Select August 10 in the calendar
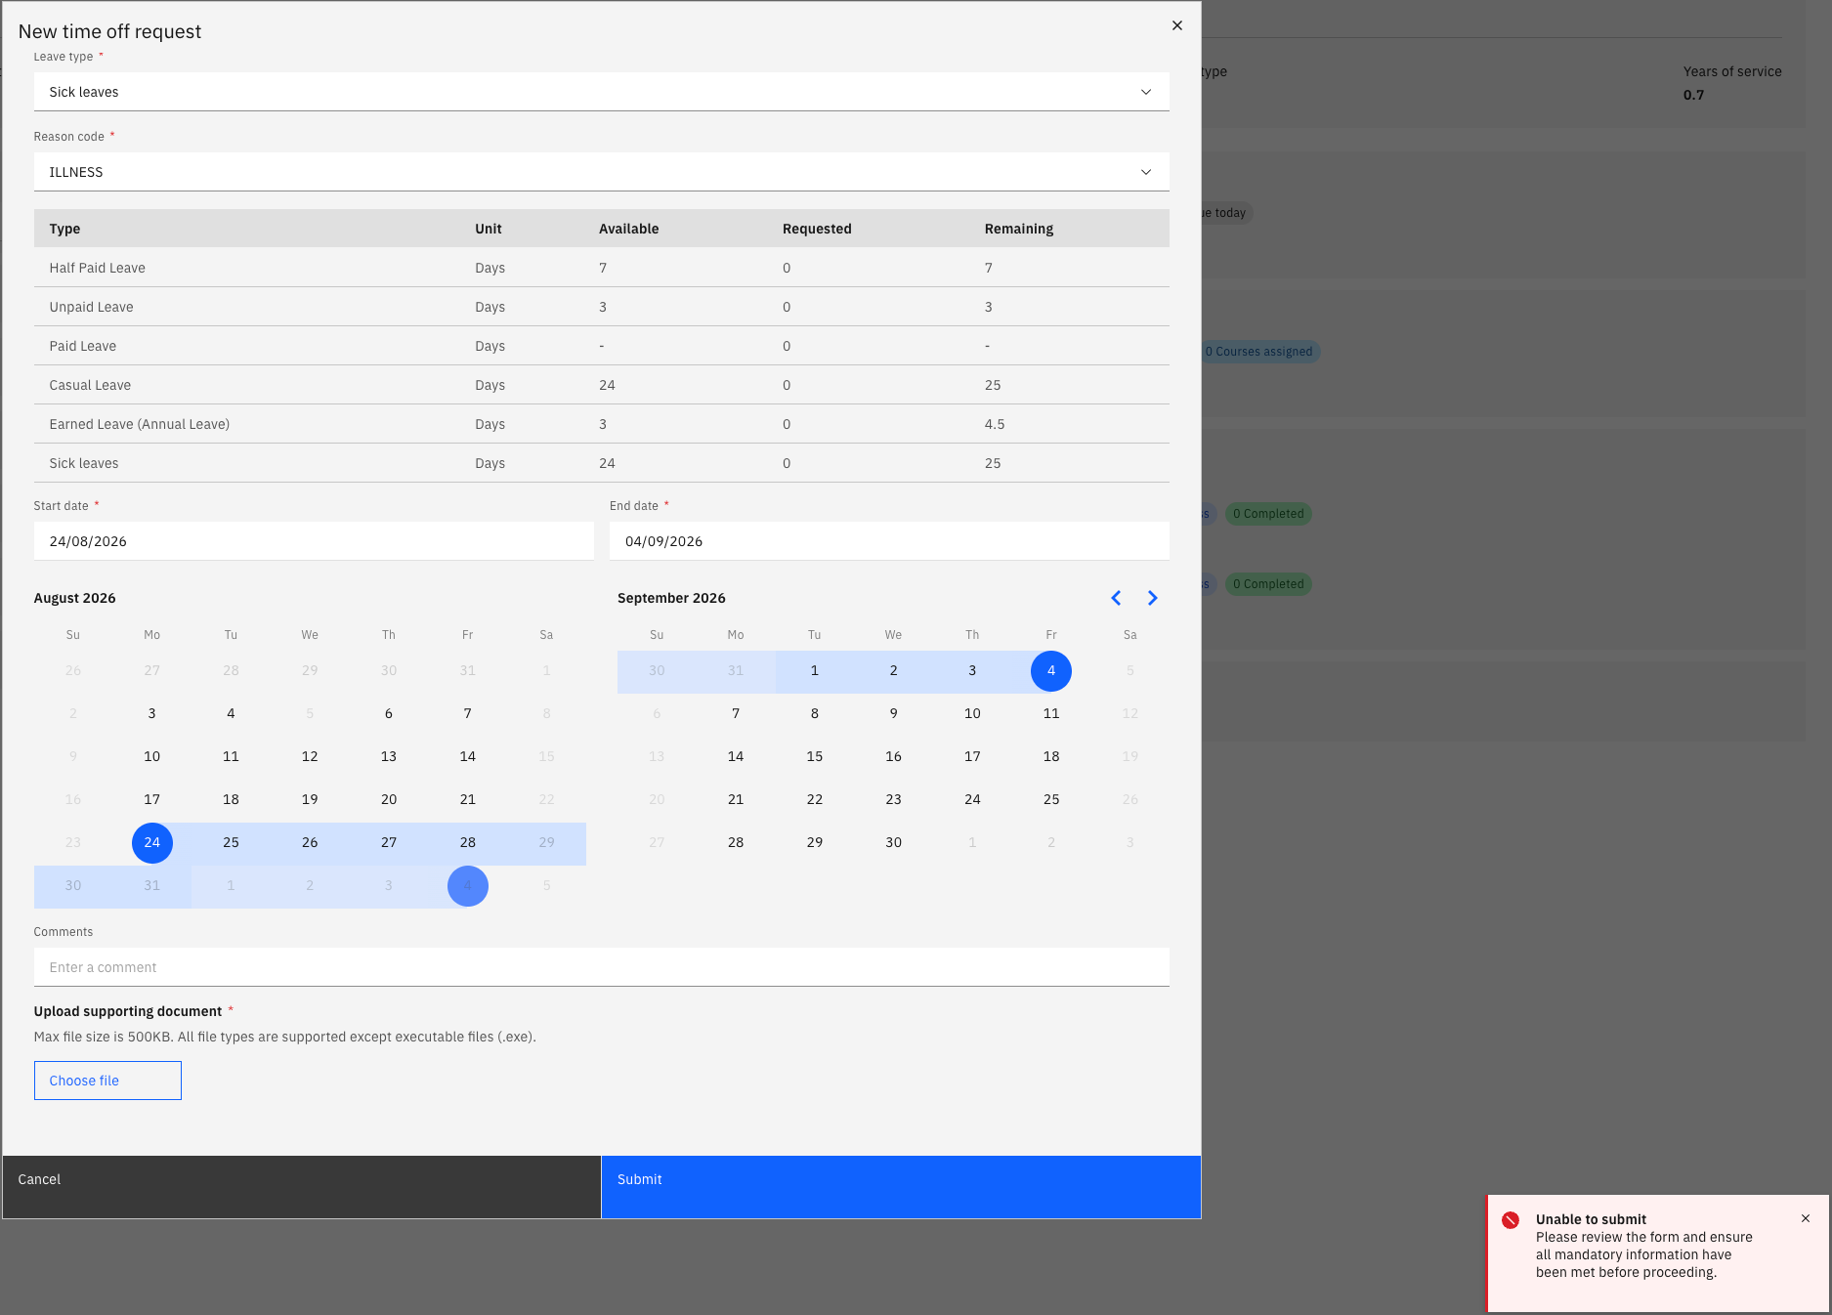The width and height of the screenshot is (1832, 1315). 152,757
